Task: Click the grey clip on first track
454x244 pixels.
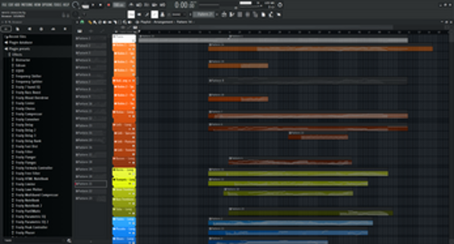Action: point(273,40)
